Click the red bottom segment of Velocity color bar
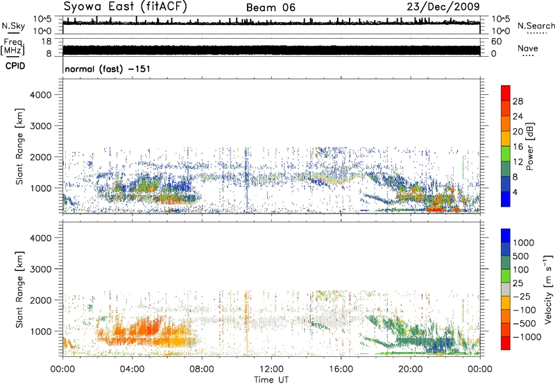 (506, 343)
